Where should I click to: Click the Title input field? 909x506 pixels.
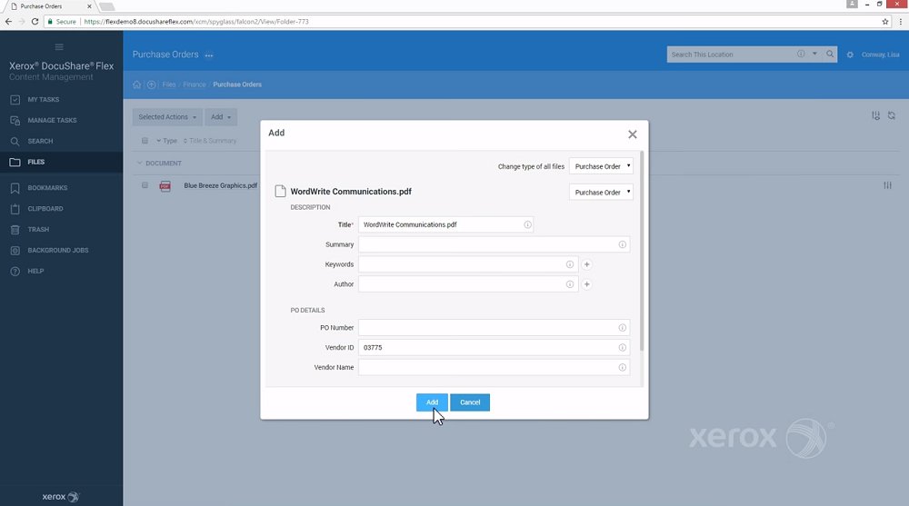[x=445, y=225]
